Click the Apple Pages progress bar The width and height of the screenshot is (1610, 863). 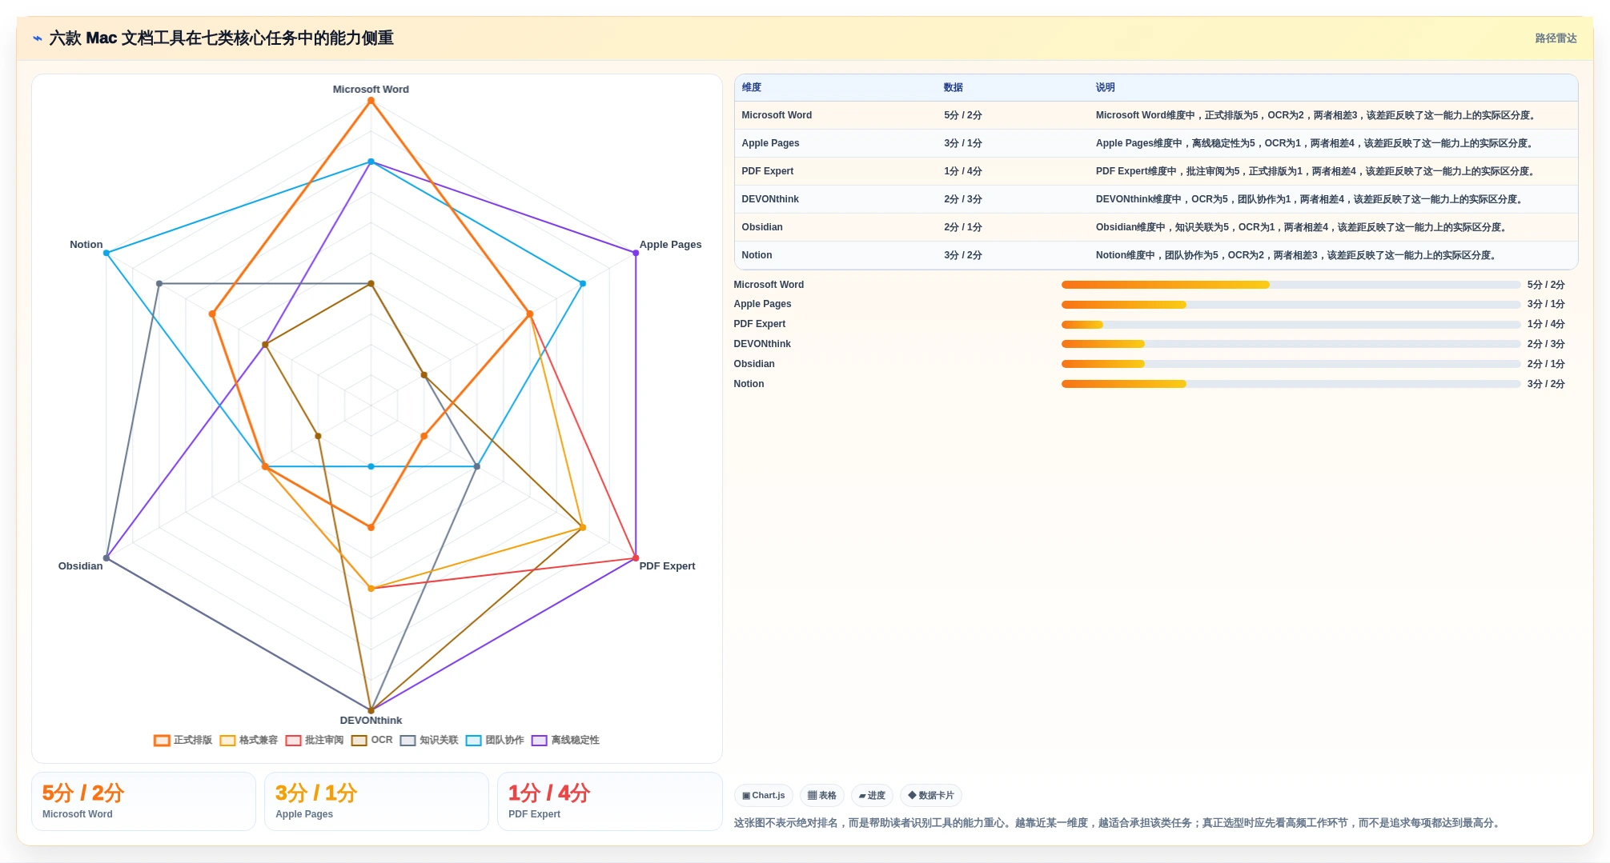tap(1291, 305)
